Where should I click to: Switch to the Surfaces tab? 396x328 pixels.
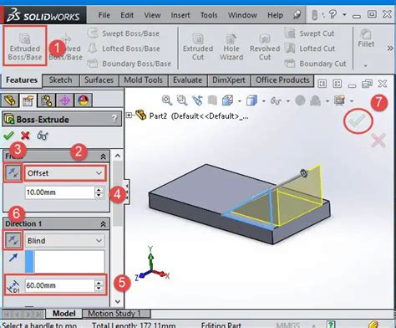[99, 80]
